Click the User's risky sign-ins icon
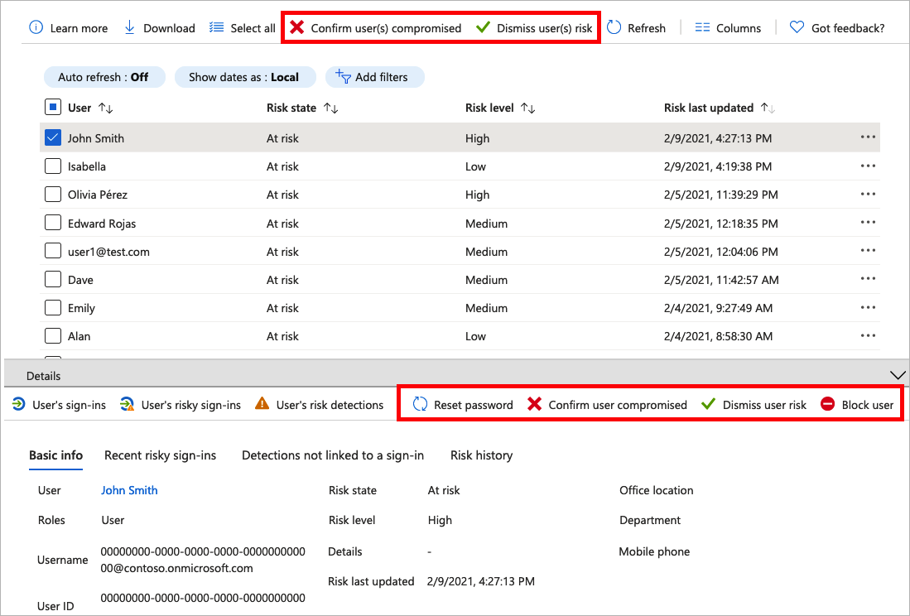Screen dimensions: 910x616 pos(127,404)
